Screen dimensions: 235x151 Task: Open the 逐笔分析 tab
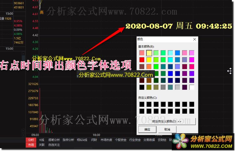[x=54, y=140]
